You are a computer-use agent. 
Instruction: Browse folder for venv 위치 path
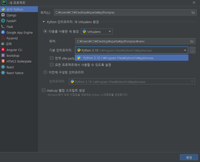(x=192, y=41)
